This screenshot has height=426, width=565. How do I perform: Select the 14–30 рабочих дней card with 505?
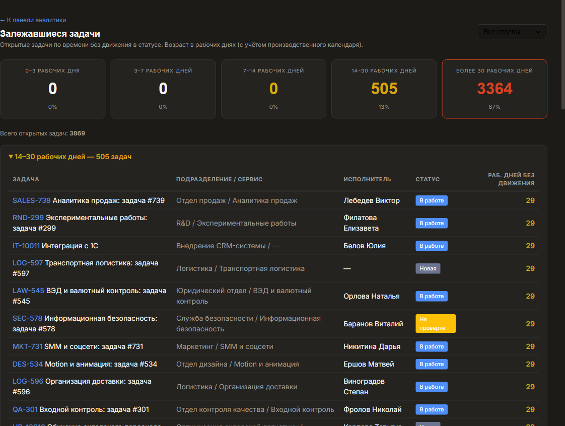384,89
